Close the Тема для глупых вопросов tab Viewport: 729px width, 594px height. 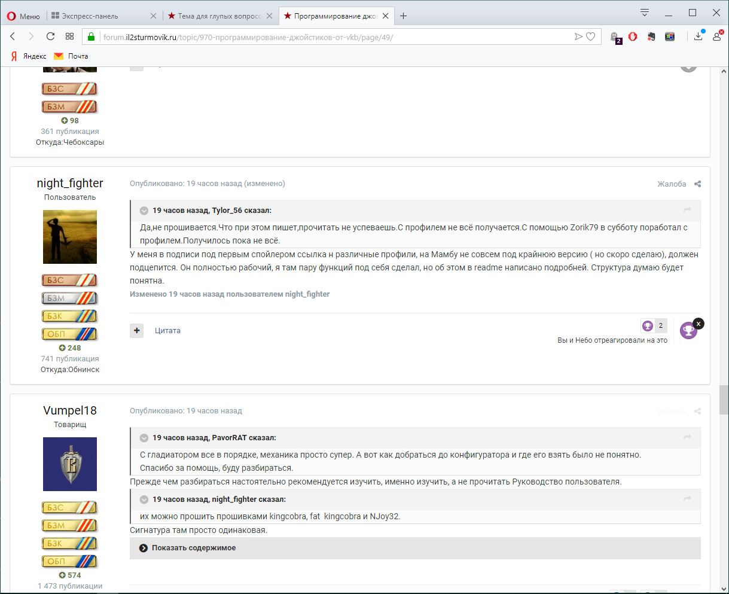(269, 16)
